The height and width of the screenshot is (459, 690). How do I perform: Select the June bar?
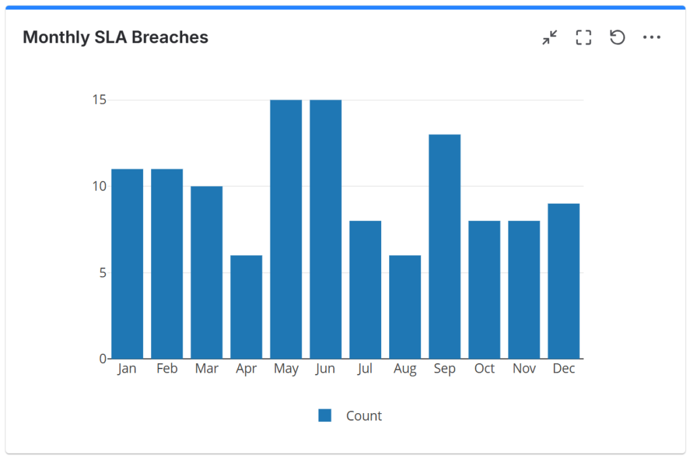coord(326,229)
